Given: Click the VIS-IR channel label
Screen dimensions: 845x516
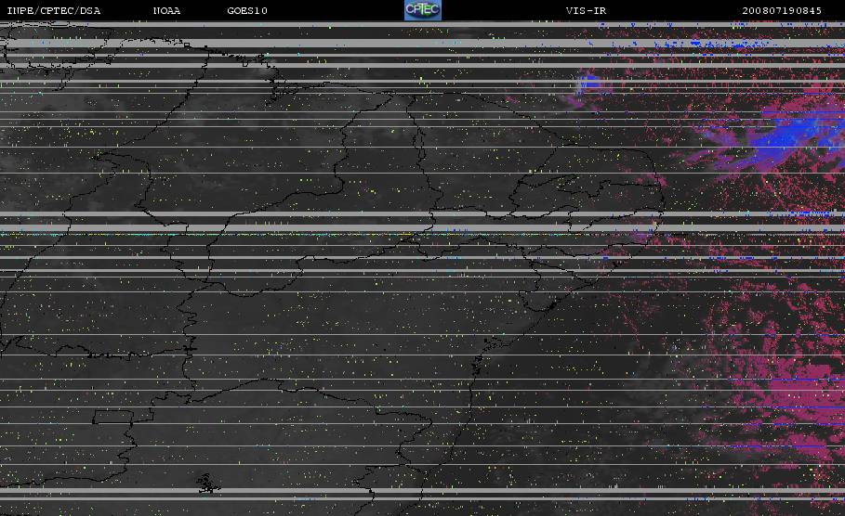Looking at the screenshot, I should click(x=586, y=10).
